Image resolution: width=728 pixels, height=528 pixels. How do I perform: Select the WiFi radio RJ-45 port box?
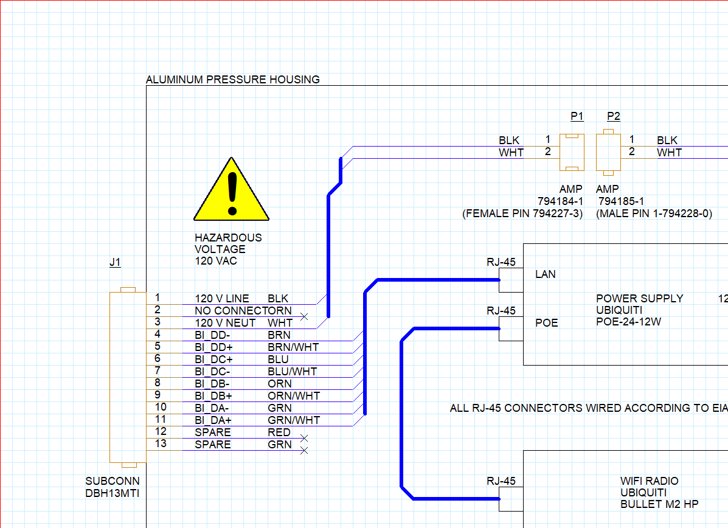[511, 499]
